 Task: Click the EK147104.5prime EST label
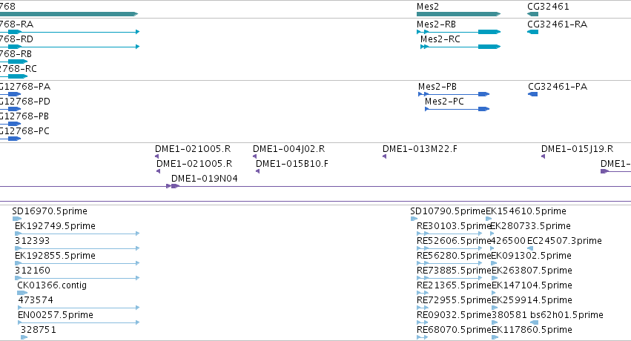tap(532, 285)
